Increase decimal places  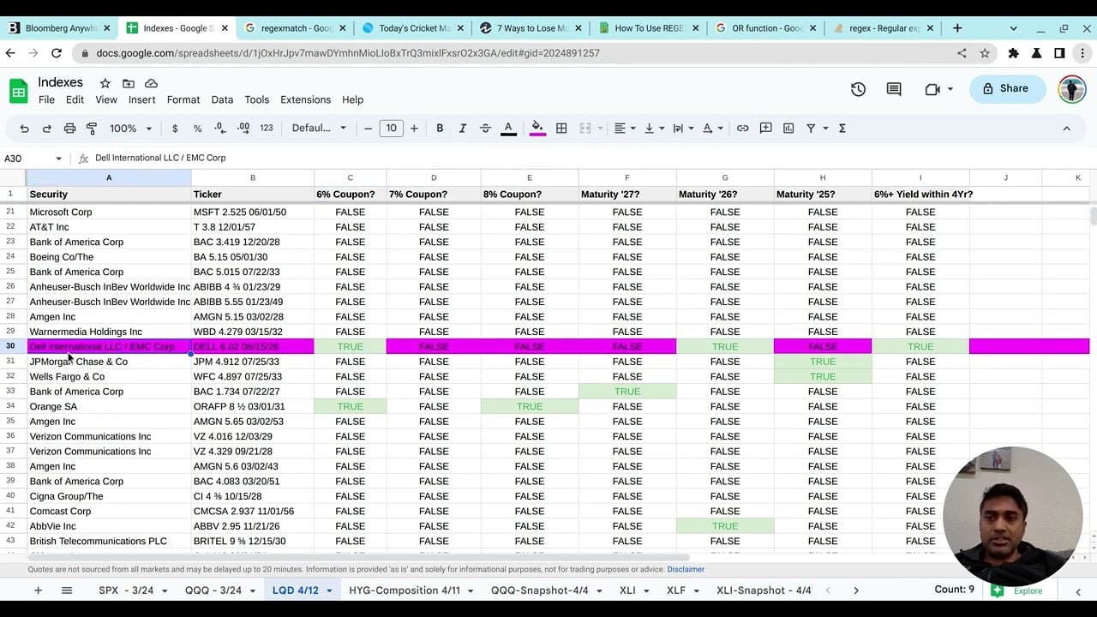[x=243, y=129]
